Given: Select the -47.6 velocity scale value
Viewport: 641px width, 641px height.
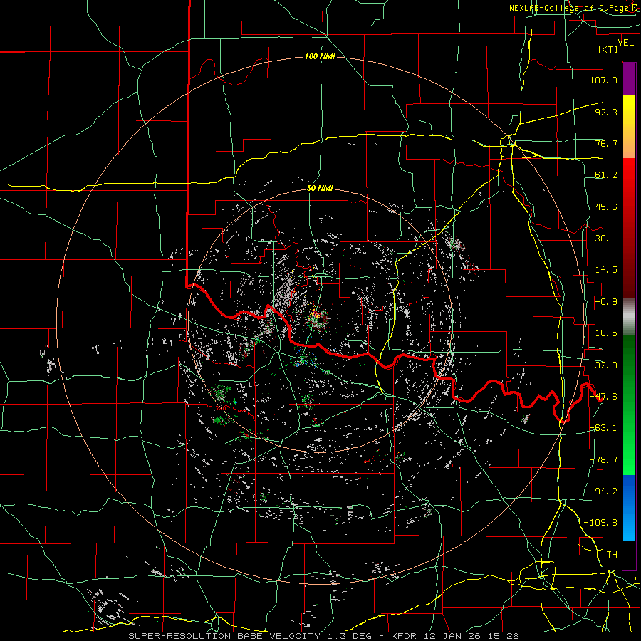Looking at the screenshot, I should click(603, 397).
